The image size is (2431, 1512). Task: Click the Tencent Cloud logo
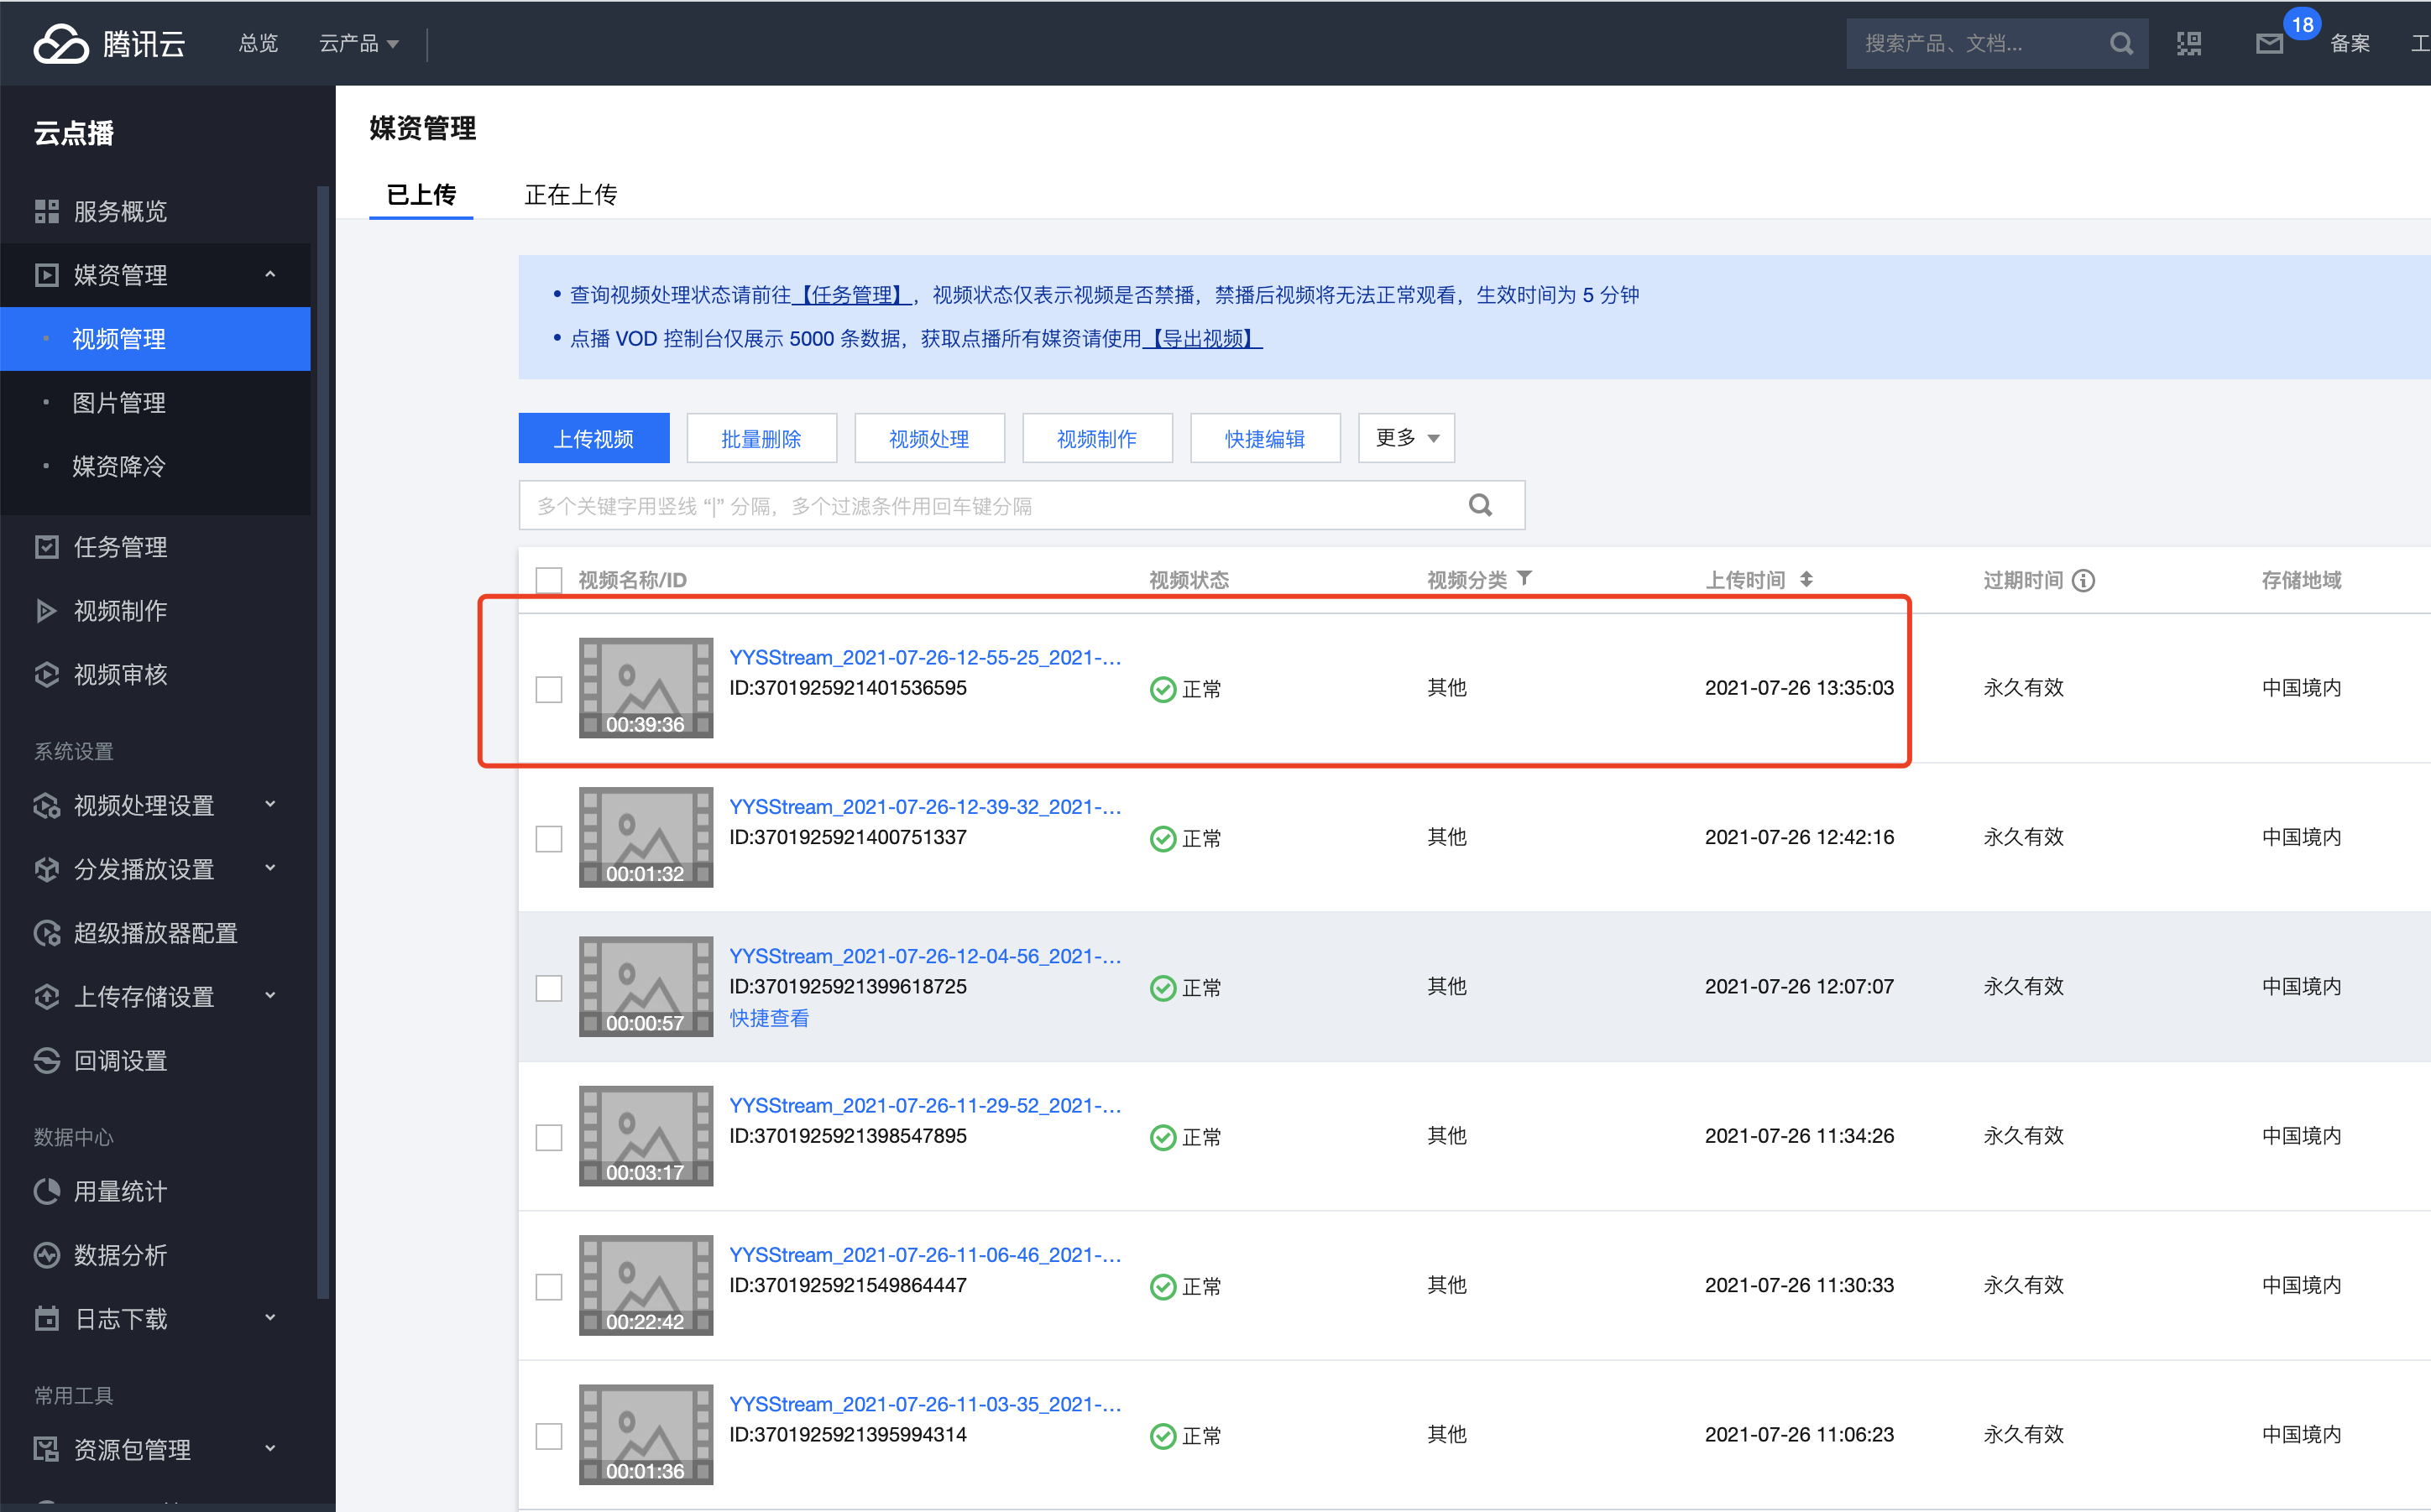coord(110,43)
